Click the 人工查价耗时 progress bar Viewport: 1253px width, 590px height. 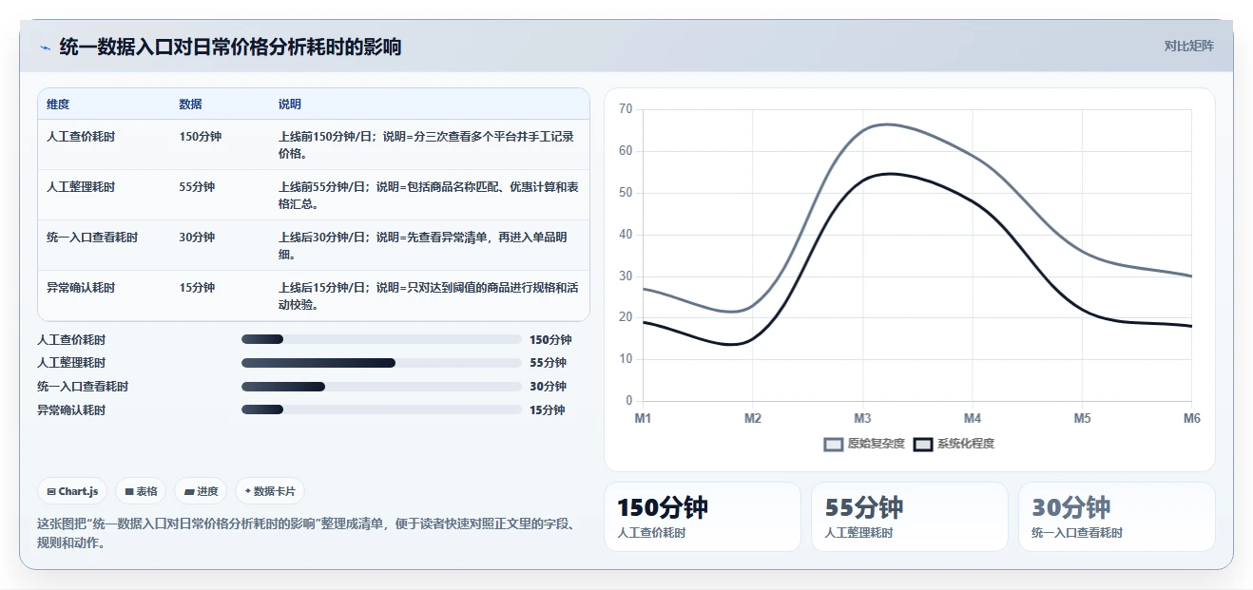[381, 339]
